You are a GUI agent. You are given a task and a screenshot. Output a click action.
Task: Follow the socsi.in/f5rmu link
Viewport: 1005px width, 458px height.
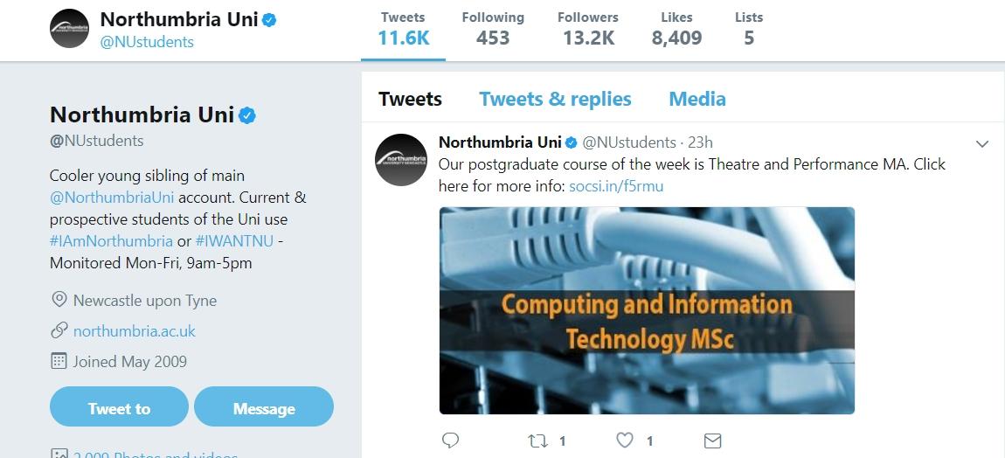(x=616, y=185)
